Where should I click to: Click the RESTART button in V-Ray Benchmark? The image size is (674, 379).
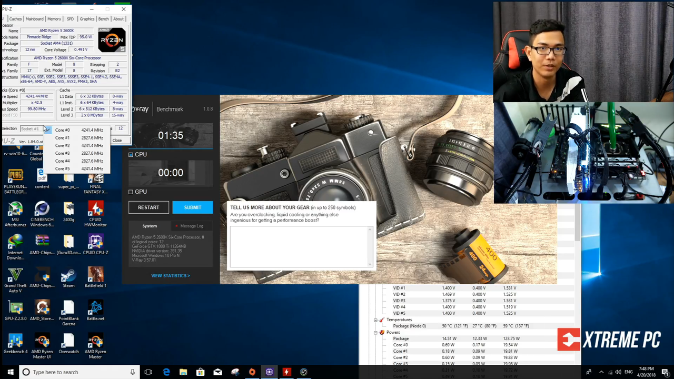[x=148, y=207]
